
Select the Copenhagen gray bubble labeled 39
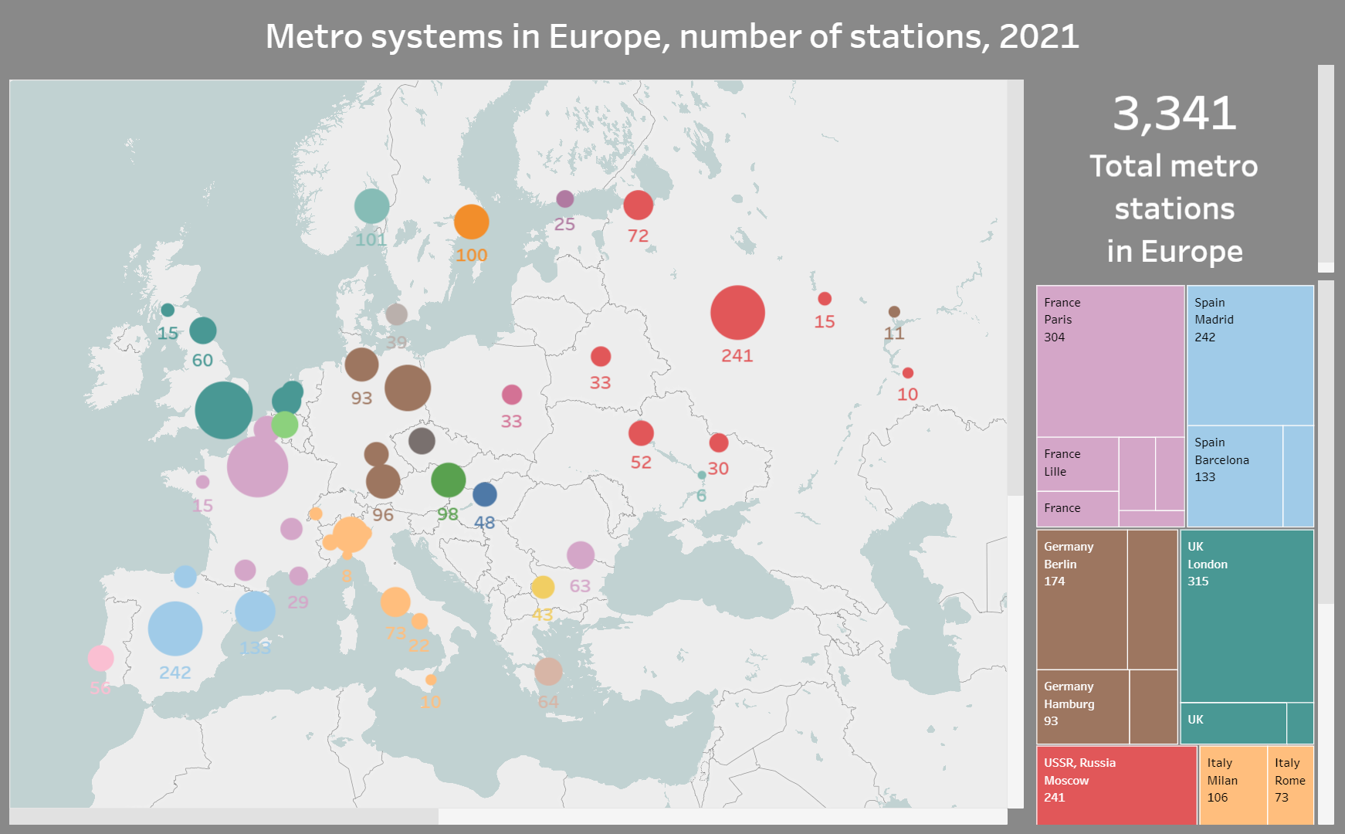point(396,314)
